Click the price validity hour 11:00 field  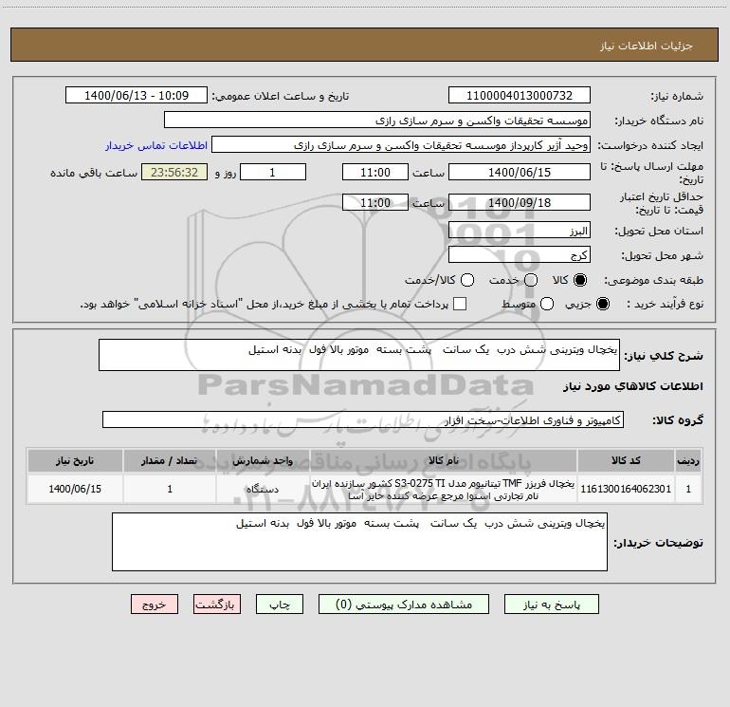coord(375,202)
